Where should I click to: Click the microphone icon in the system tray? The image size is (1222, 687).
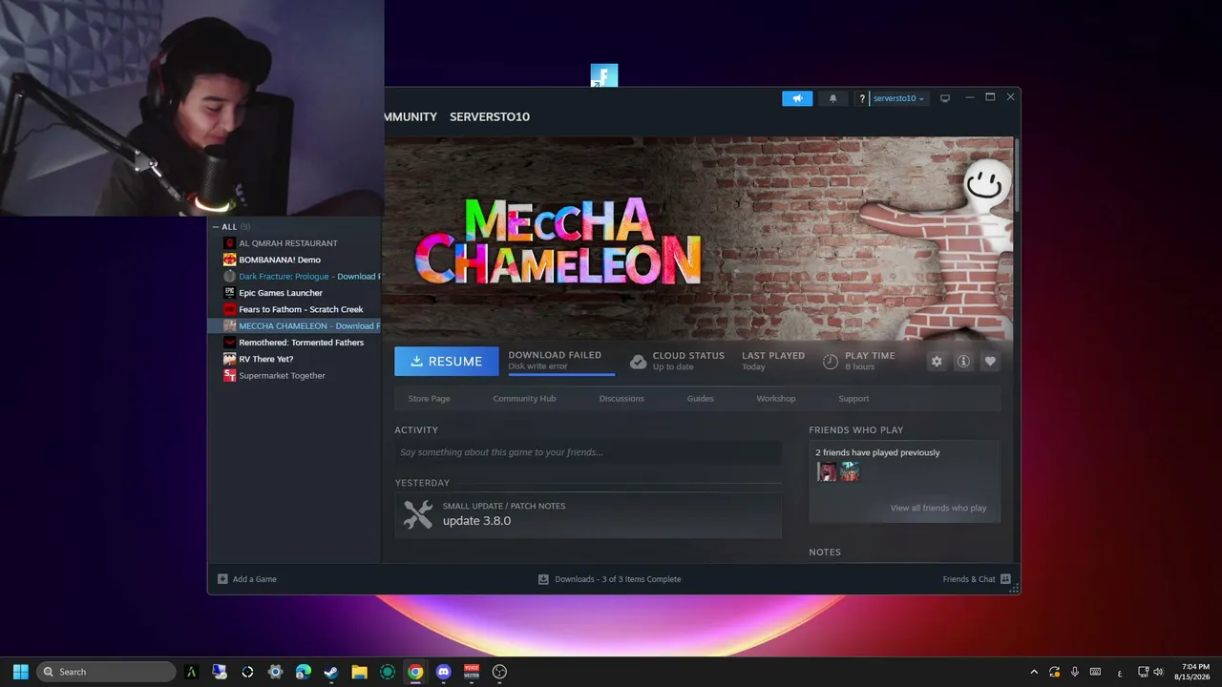click(x=1075, y=672)
